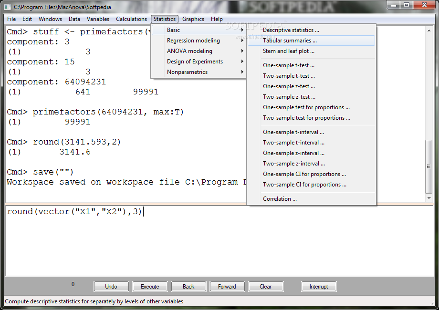Screen dimensions: 439x310
Task: Maximize the MacAnova window
Action: tap(407, 5)
